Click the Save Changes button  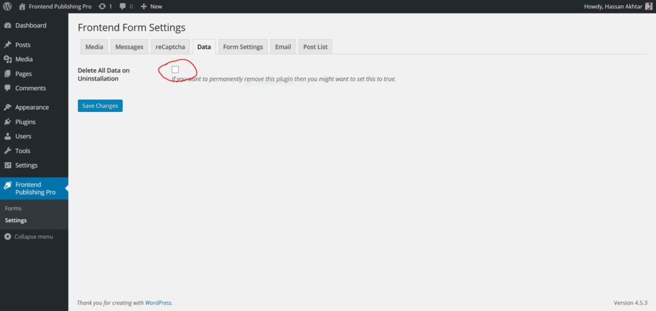point(101,106)
